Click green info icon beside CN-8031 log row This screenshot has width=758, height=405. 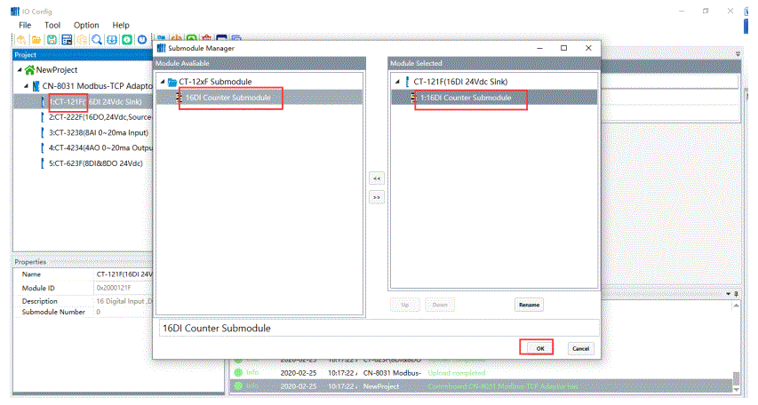[x=238, y=373]
